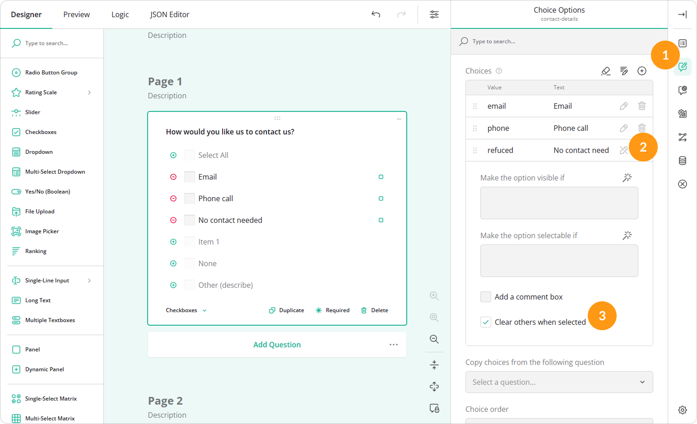Screen dimensions: 697x424
Task: Click the undo arrow icon
Action: [x=376, y=14]
